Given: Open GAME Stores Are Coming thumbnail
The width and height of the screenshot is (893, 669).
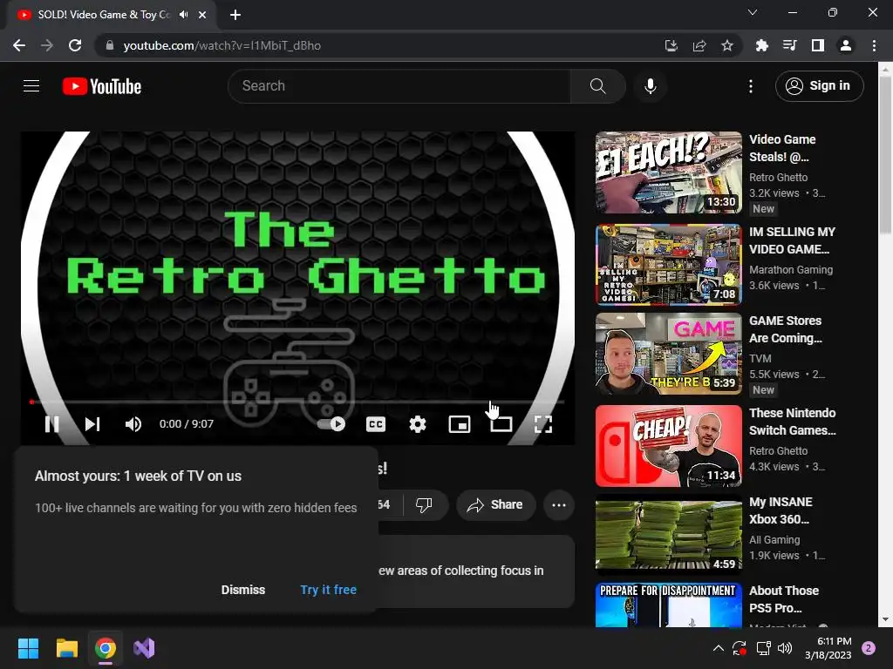Looking at the screenshot, I should coord(669,354).
